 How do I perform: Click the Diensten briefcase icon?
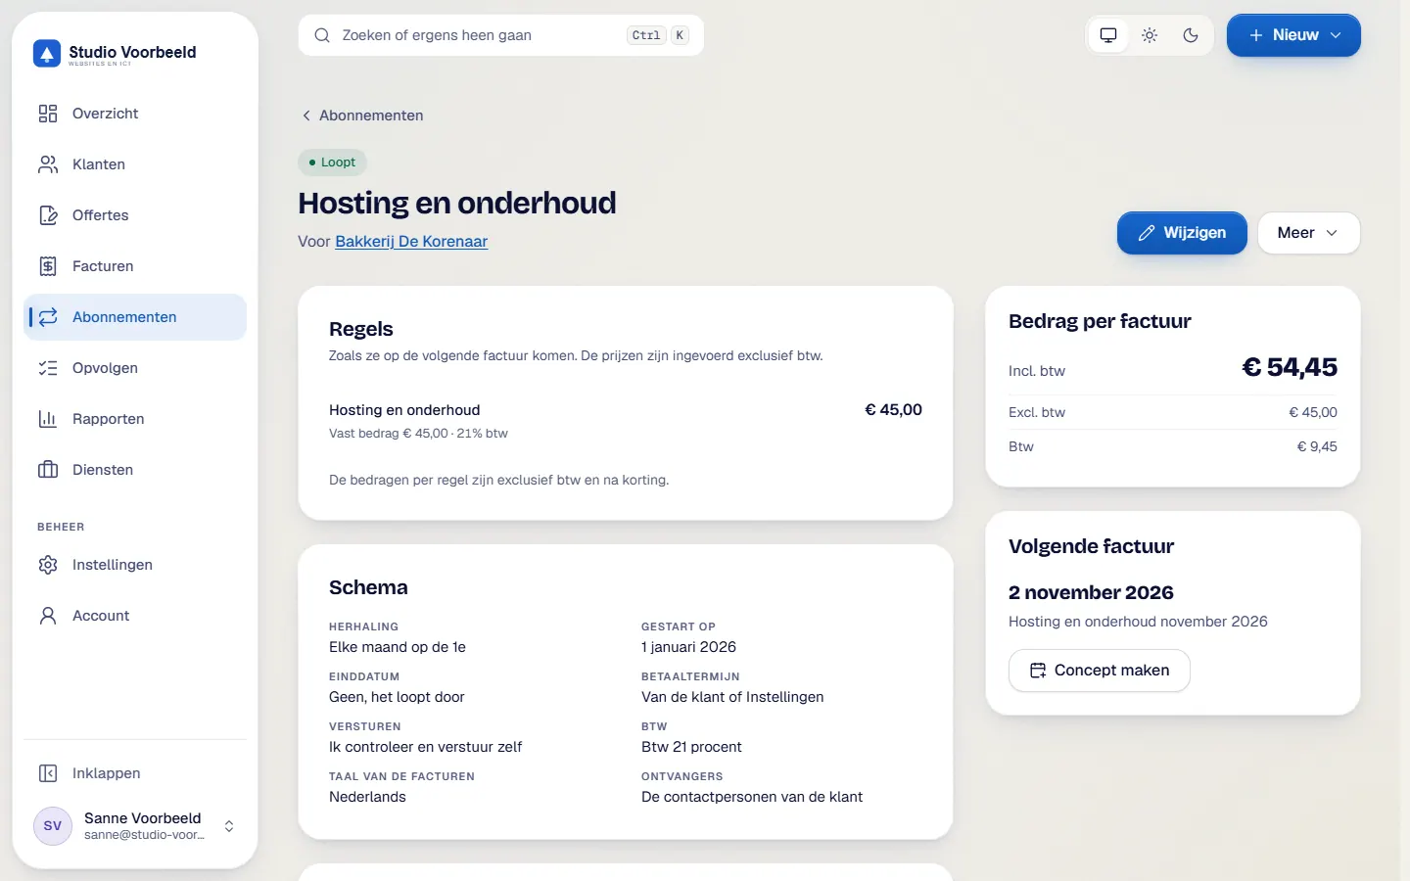coord(48,470)
